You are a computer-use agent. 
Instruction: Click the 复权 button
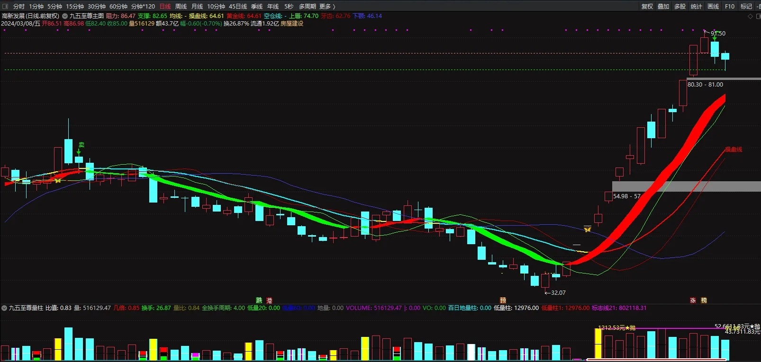click(x=647, y=6)
